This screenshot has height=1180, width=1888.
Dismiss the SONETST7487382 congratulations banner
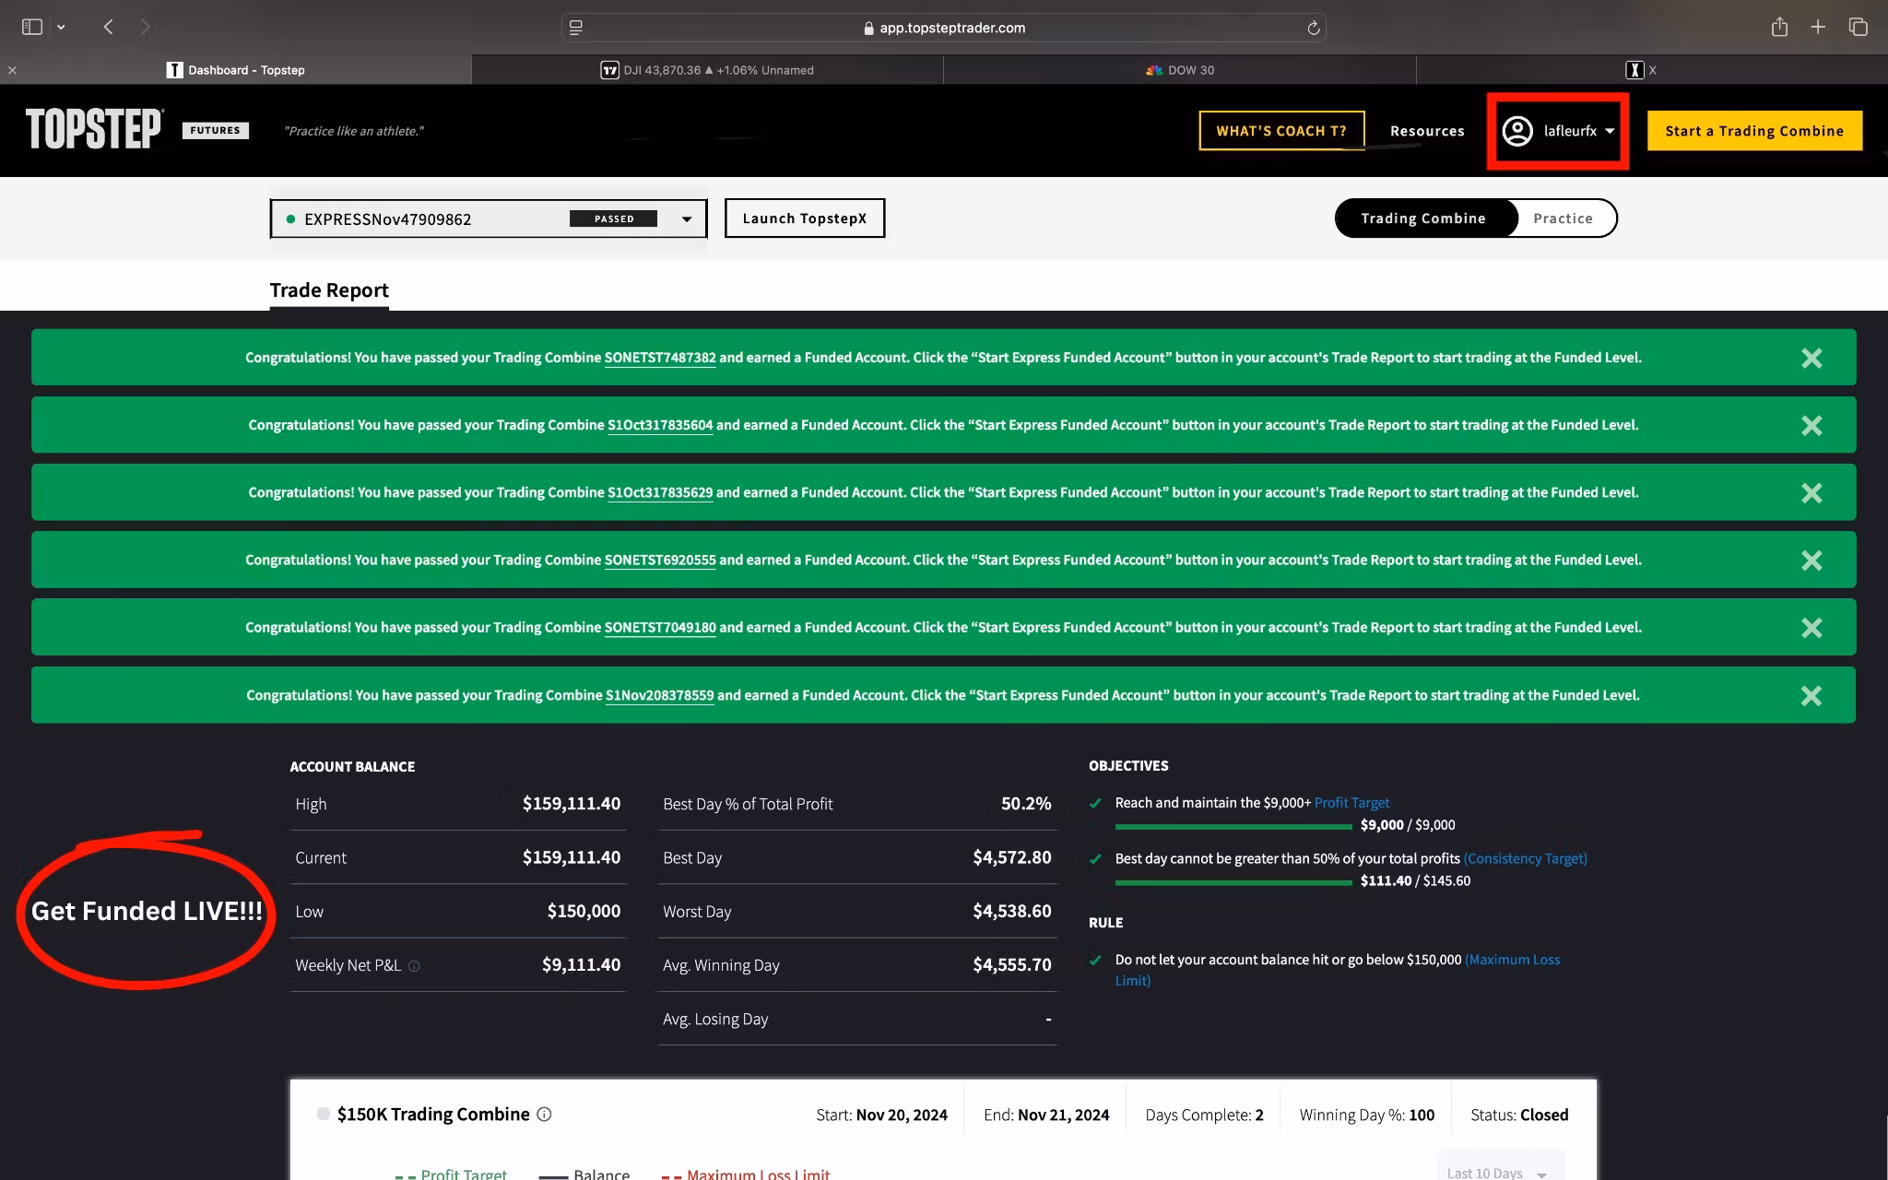(x=1811, y=358)
